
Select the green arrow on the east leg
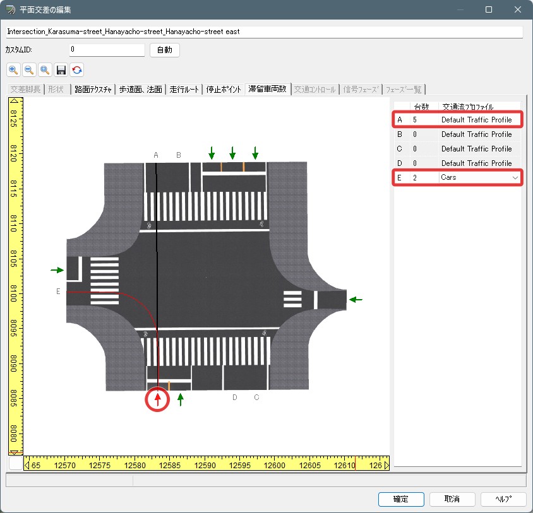[x=356, y=300]
